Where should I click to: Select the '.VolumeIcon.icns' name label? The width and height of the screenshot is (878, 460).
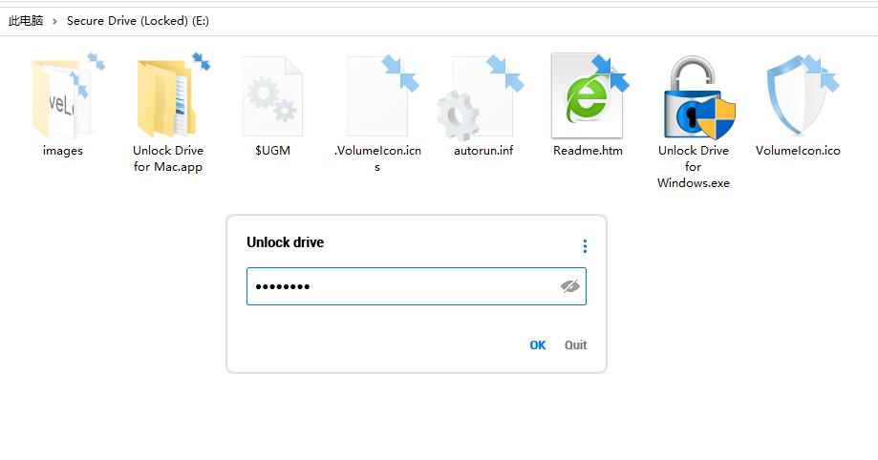click(377, 158)
